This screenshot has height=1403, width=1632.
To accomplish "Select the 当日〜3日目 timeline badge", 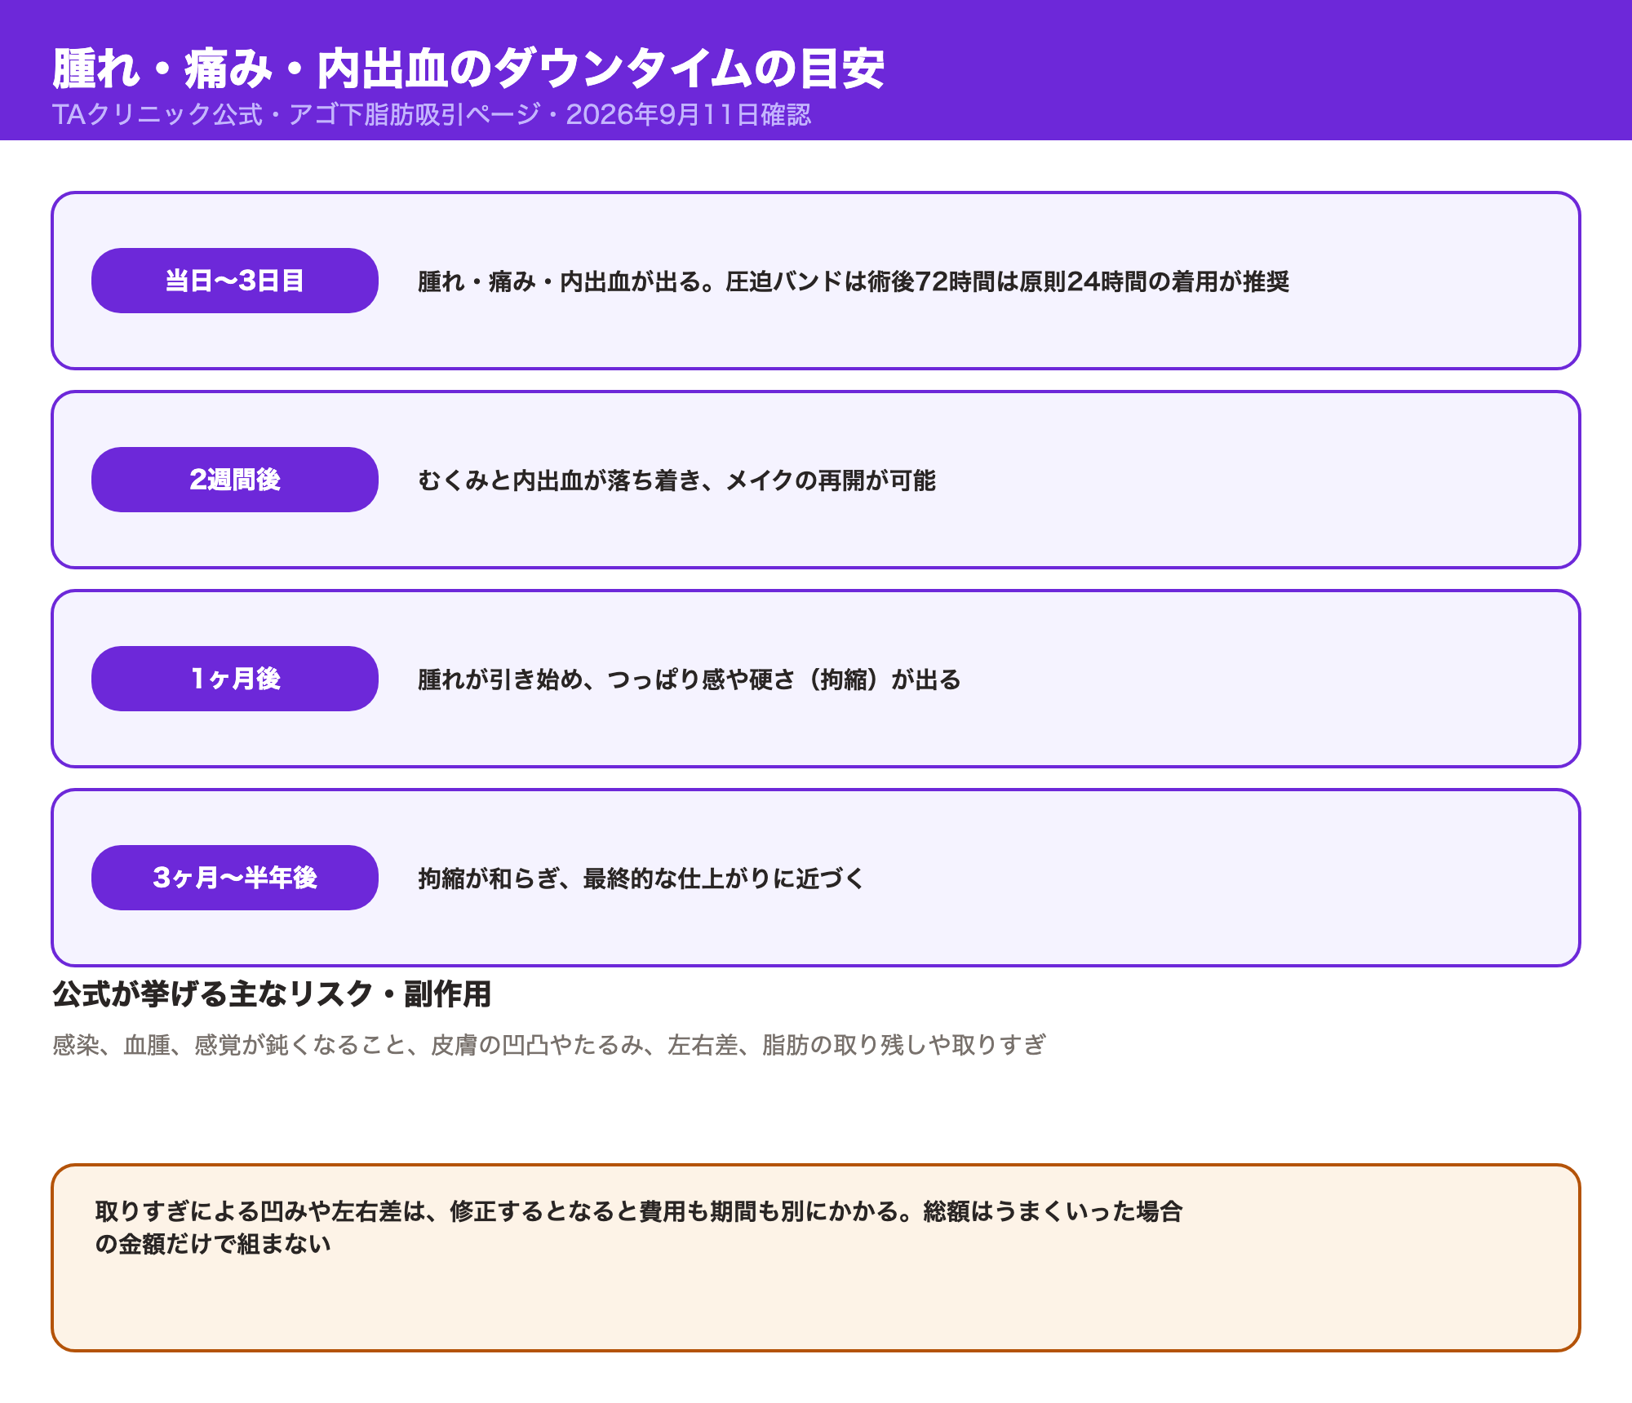I will pos(235,281).
